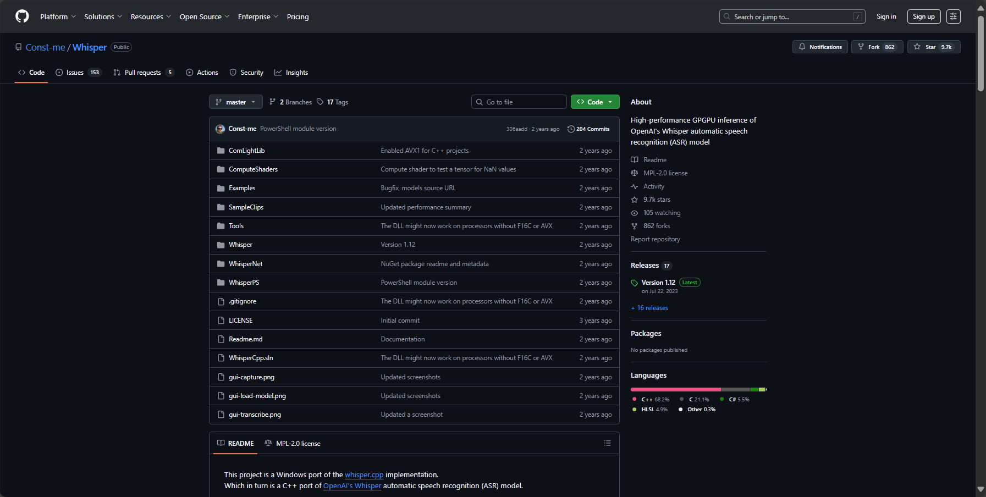The image size is (986, 497).
Task: Open the 'Version 1.12' commit message
Action: point(398,245)
